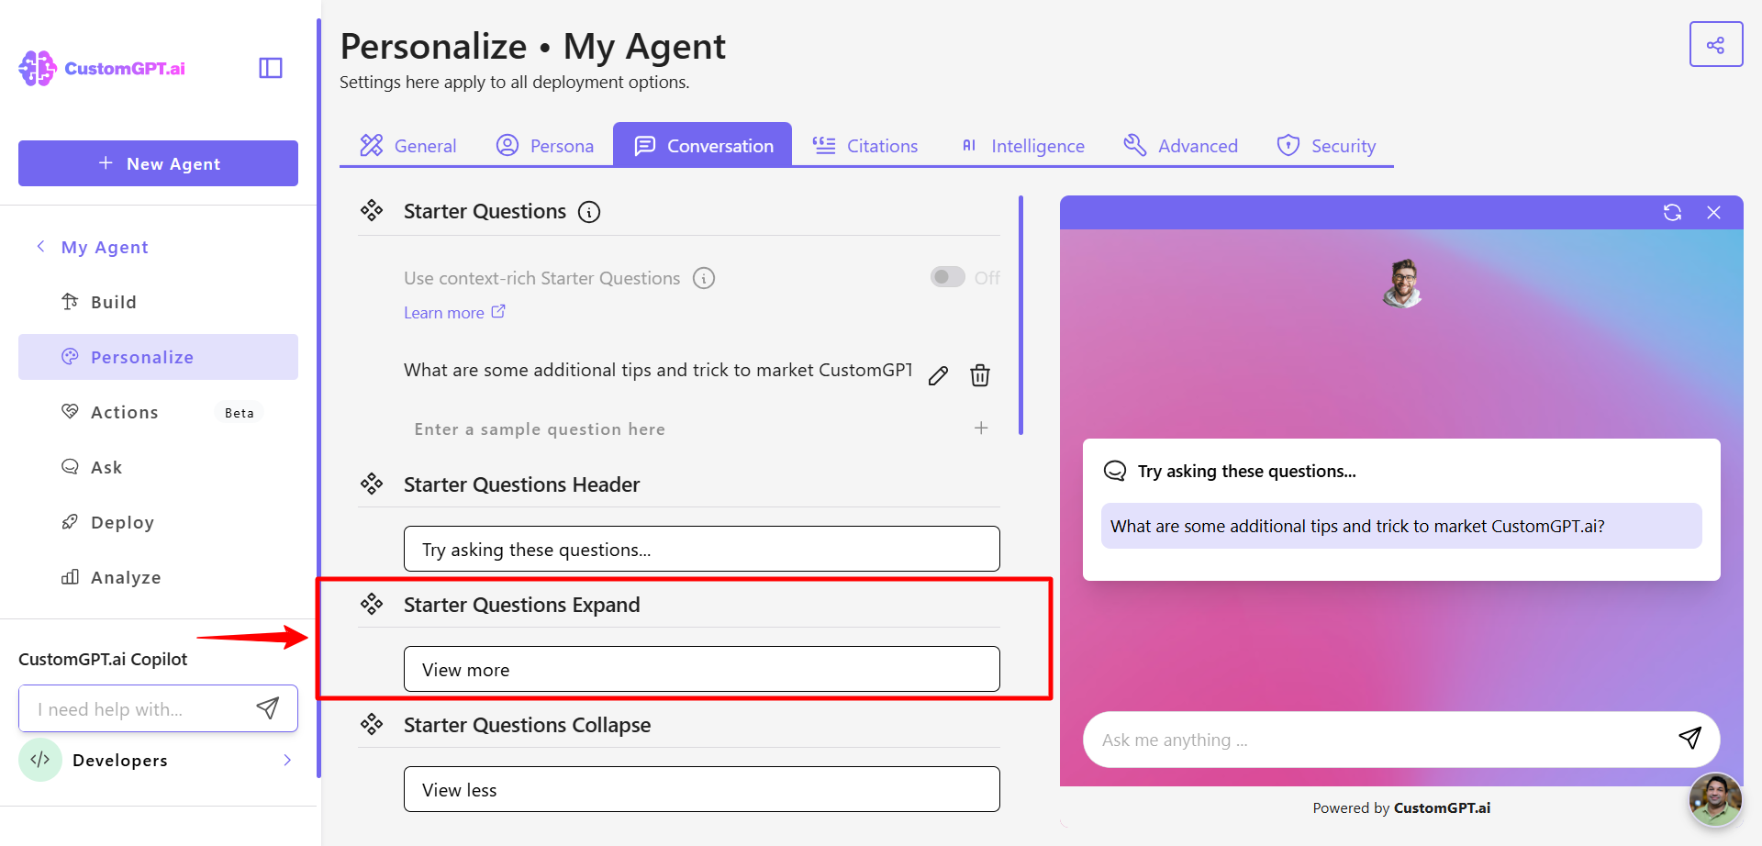The height and width of the screenshot is (846, 1762).
Task: Click the Beta badge next to Actions
Action: coord(240,413)
